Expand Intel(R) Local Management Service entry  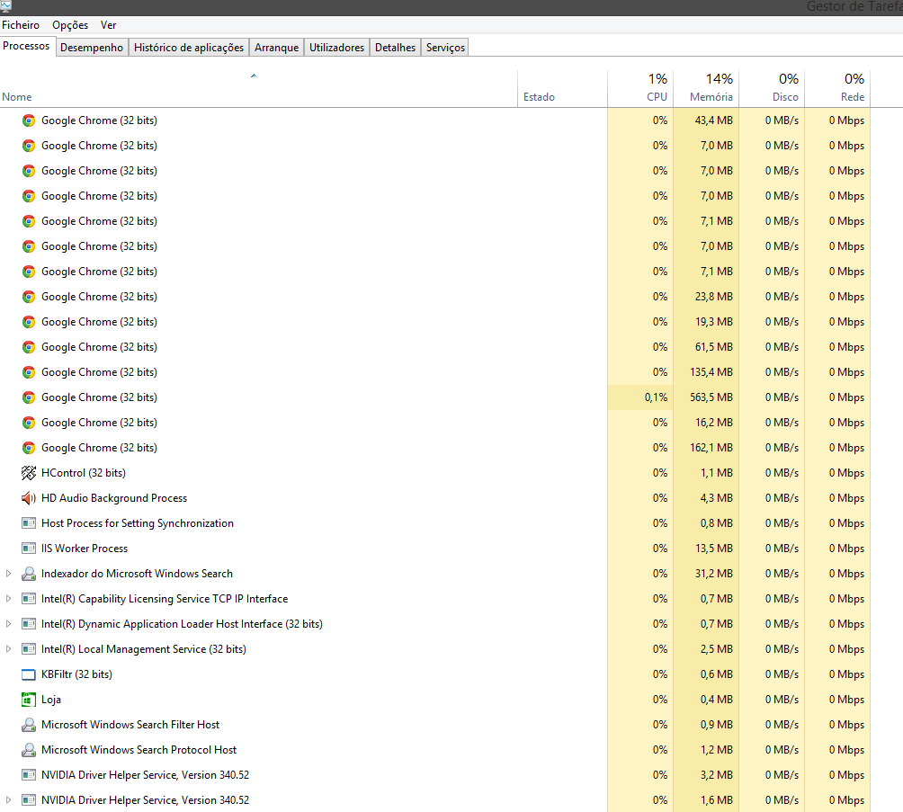9,649
